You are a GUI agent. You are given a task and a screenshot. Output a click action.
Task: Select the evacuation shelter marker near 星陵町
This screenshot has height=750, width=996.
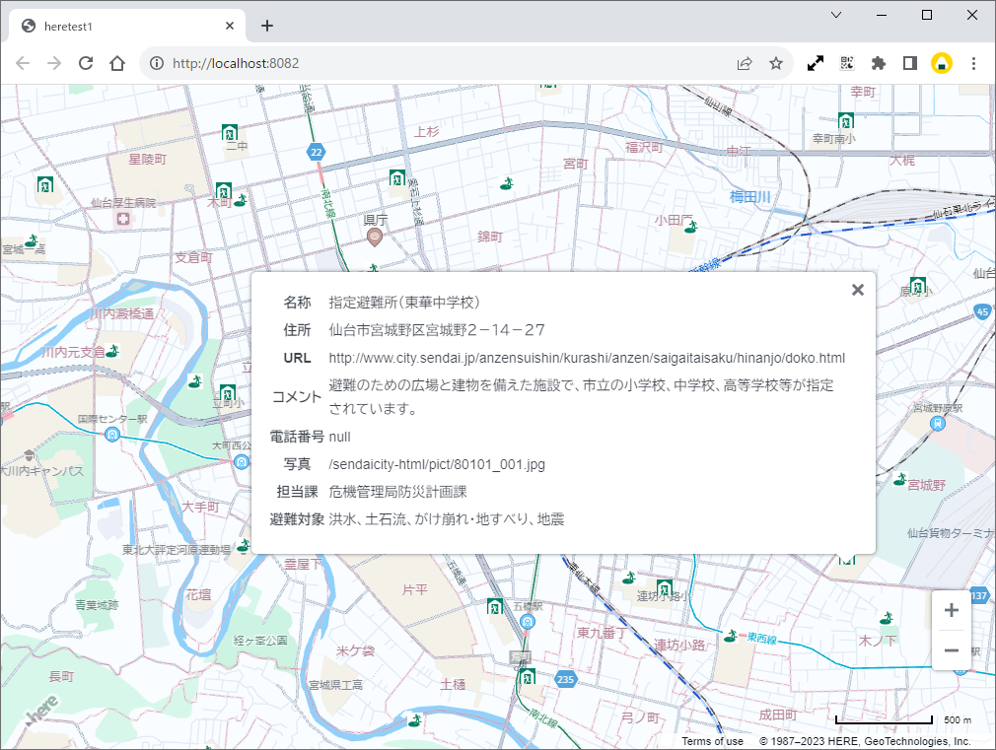pyautogui.click(x=43, y=184)
